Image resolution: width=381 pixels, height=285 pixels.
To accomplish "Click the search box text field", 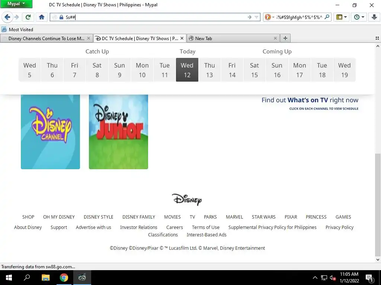I will [300, 17].
